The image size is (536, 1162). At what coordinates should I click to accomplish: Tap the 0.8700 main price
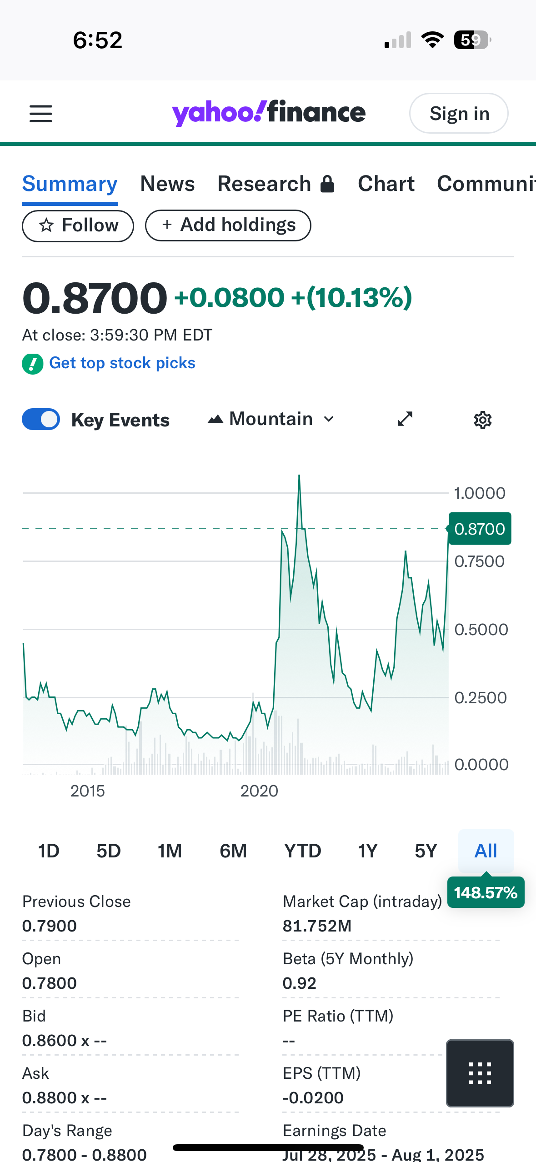pos(95,298)
